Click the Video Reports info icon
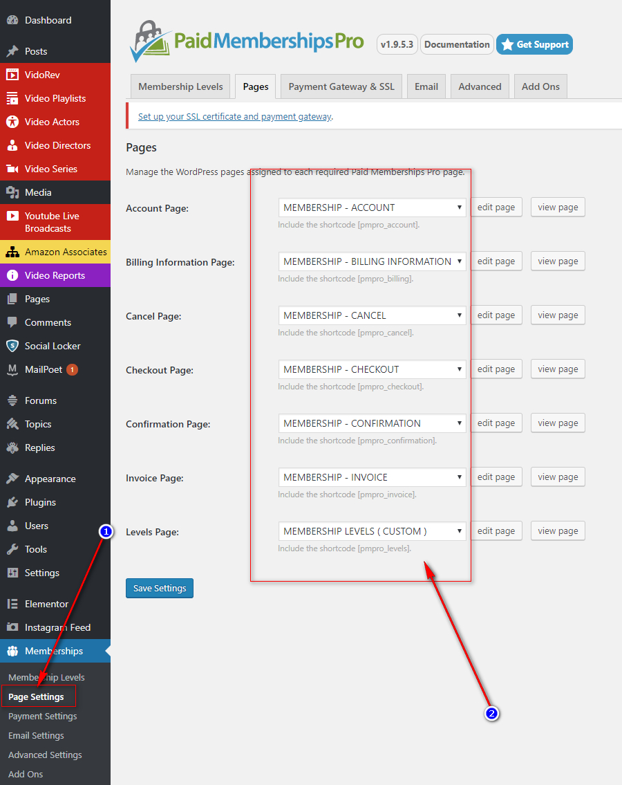622x785 pixels. click(12, 275)
